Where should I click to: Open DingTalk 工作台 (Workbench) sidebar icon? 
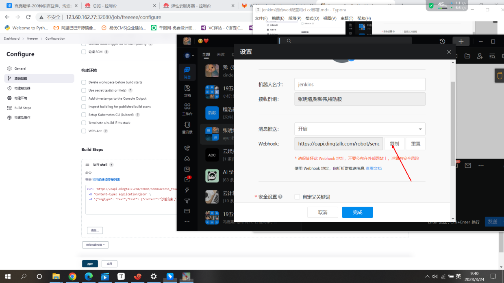(187, 109)
